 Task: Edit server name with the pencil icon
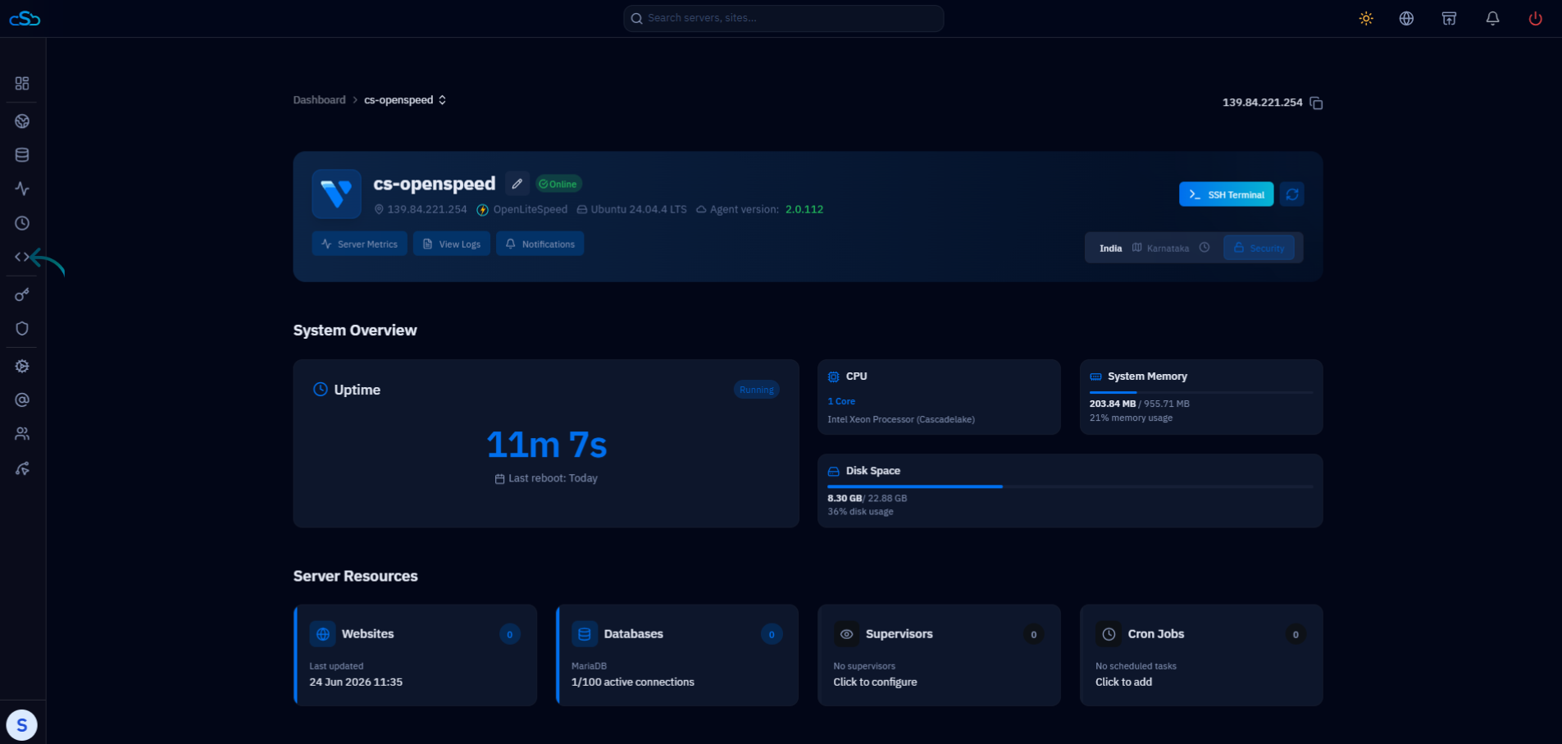(x=517, y=184)
